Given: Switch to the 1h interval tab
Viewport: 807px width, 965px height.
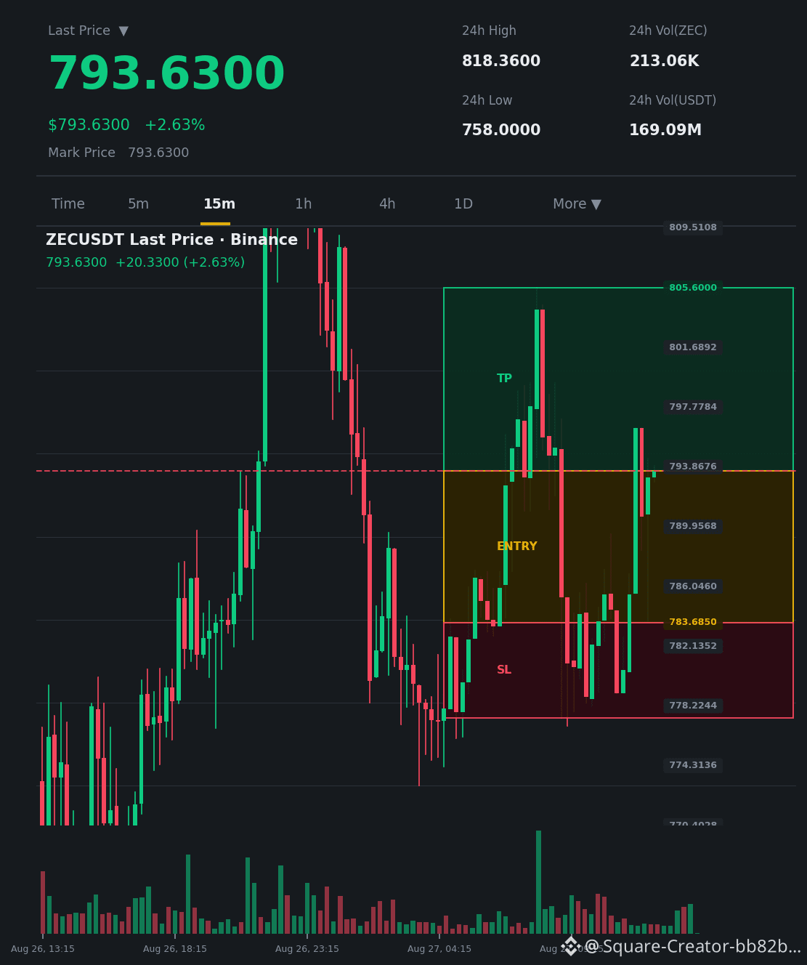Looking at the screenshot, I should [303, 204].
